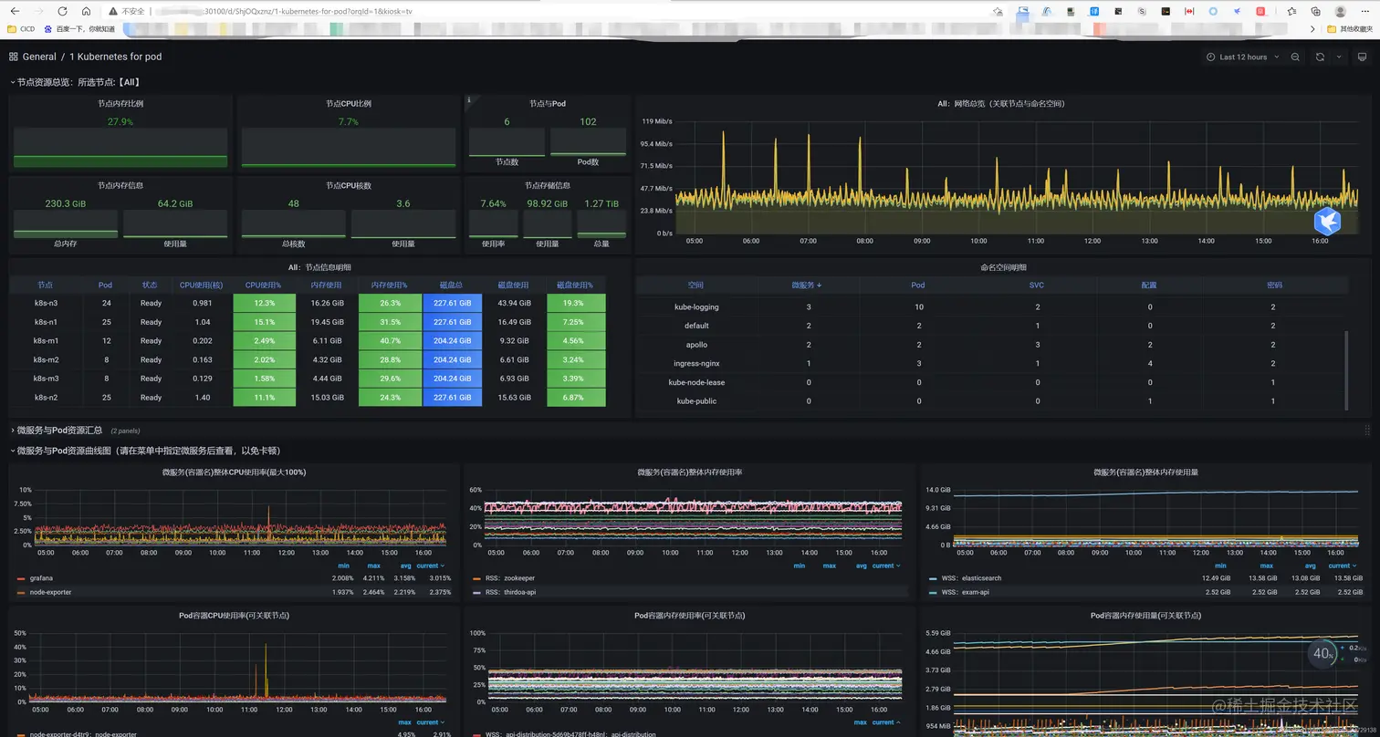
Task: Toggle WSS: exam-api series visibility
Action: (964, 592)
